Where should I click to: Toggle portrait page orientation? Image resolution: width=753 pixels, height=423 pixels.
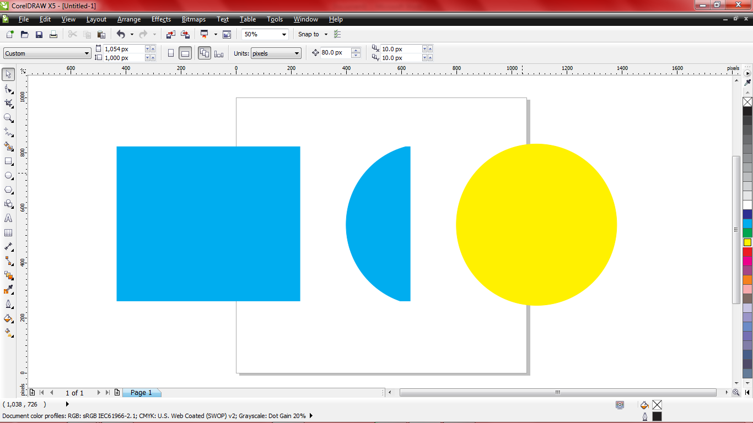pyautogui.click(x=171, y=53)
